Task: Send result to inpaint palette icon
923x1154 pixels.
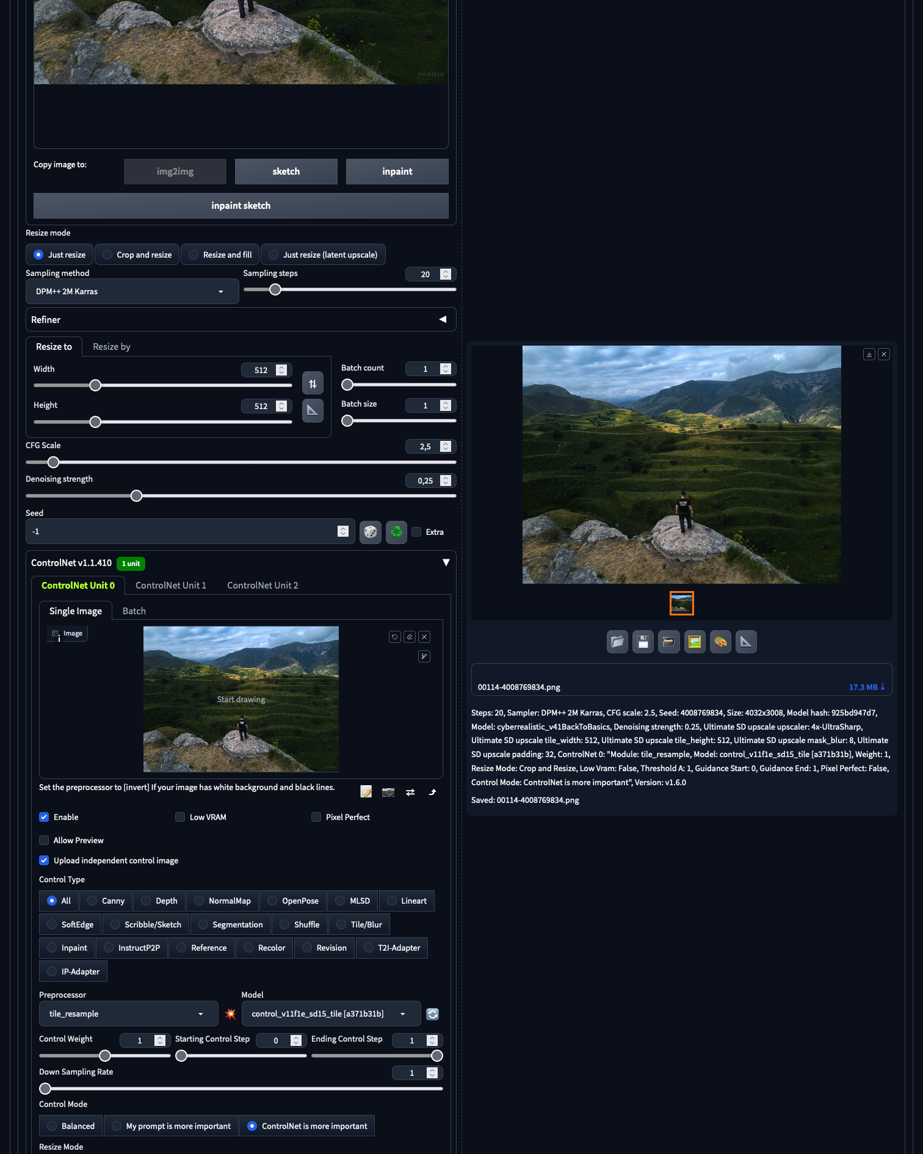Action: tap(720, 642)
